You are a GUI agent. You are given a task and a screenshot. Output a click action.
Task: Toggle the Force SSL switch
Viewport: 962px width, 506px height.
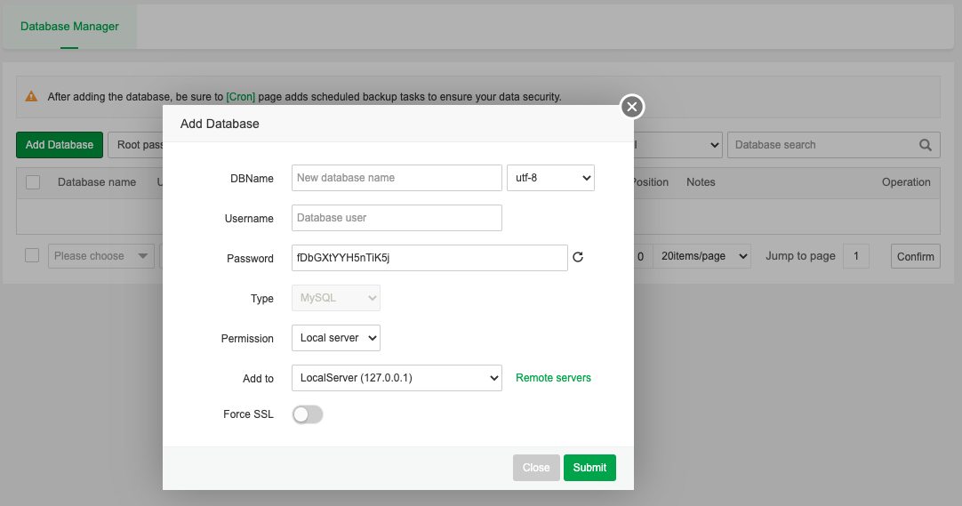[308, 414]
